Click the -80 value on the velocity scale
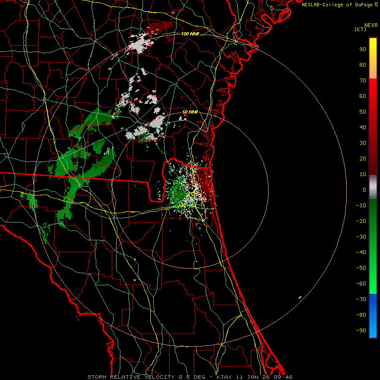 [361, 315]
